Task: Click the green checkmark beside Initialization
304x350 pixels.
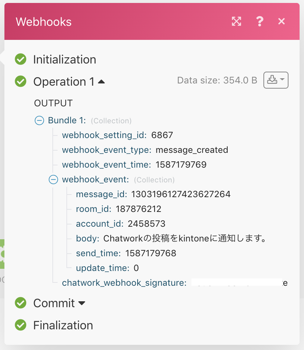Action: click(x=20, y=59)
